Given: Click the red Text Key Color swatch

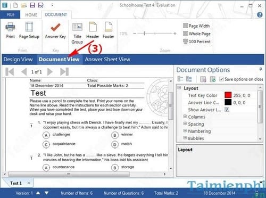Looking at the screenshot, I should 228,95.
